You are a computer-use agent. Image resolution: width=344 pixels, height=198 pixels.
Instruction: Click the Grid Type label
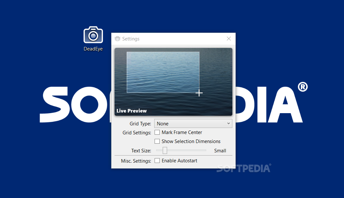[140, 124]
